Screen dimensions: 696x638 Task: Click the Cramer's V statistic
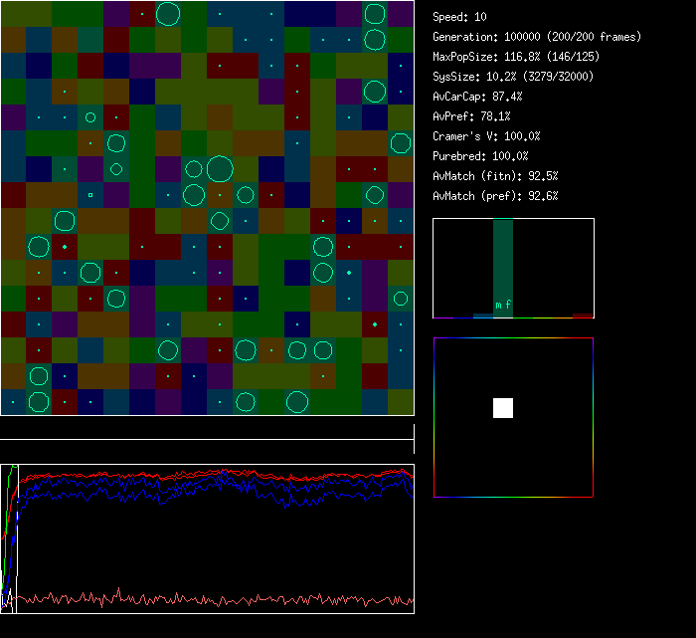pyautogui.click(x=487, y=136)
